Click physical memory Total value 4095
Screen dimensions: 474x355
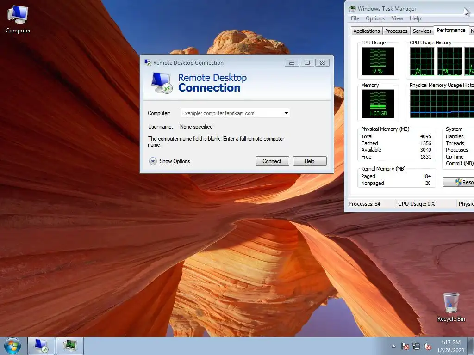(426, 136)
